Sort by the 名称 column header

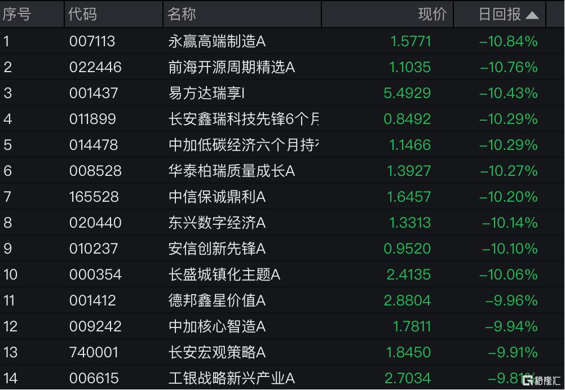click(x=242, y=14)
